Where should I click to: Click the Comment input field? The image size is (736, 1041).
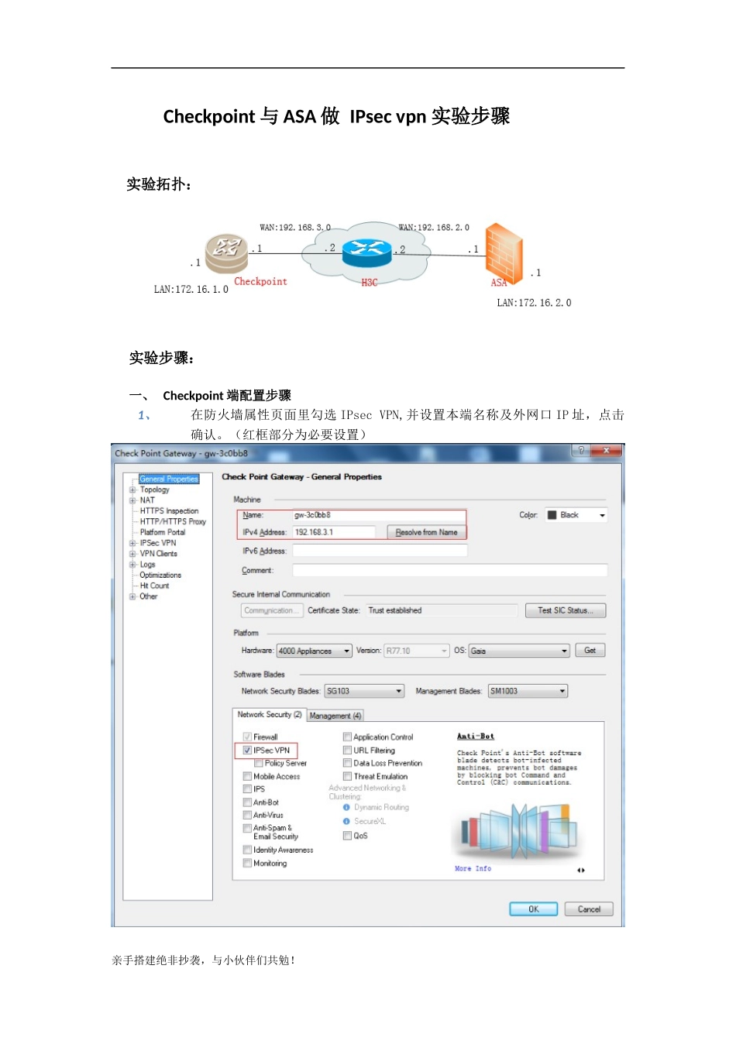coord(449,570)
